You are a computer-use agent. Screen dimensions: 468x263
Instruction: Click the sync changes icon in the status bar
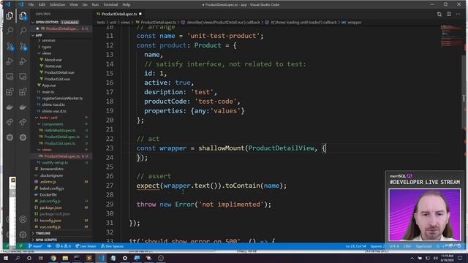click(x=49, y=246)
